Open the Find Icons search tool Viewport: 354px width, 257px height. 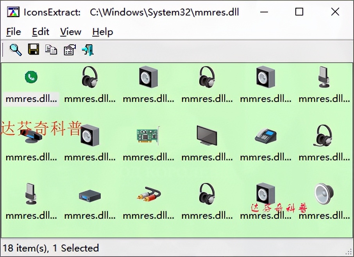[15, 49]
